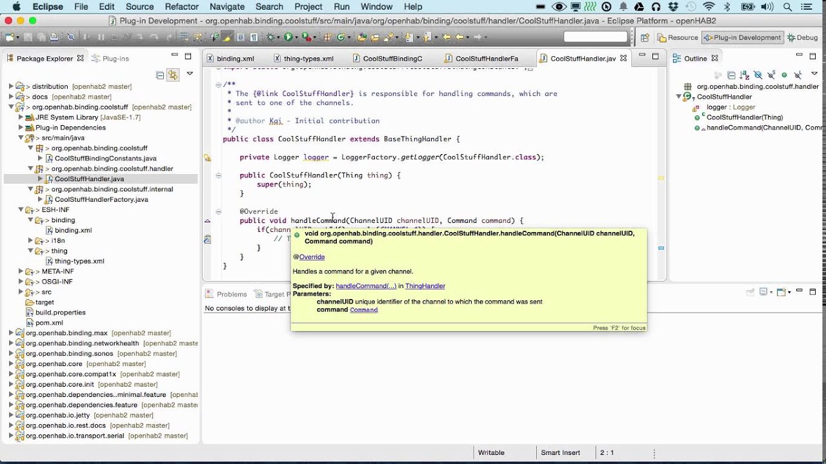Click the Back navigation arrow in the toolbar
Image resolution: width=826 pixels, height=464 pixels.
point(460,37)
